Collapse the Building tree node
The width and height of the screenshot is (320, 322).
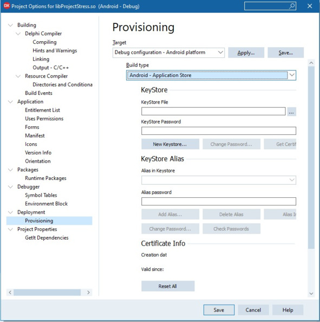[x=10, y=25]
